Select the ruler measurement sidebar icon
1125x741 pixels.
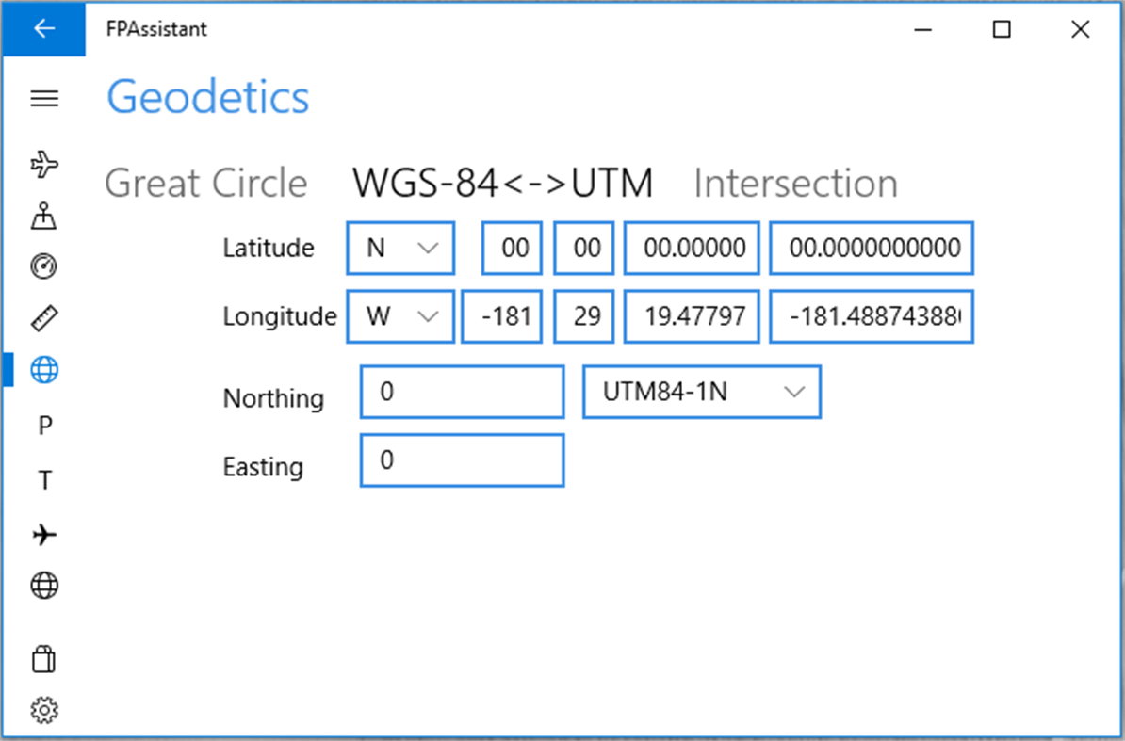click(43, 318)
